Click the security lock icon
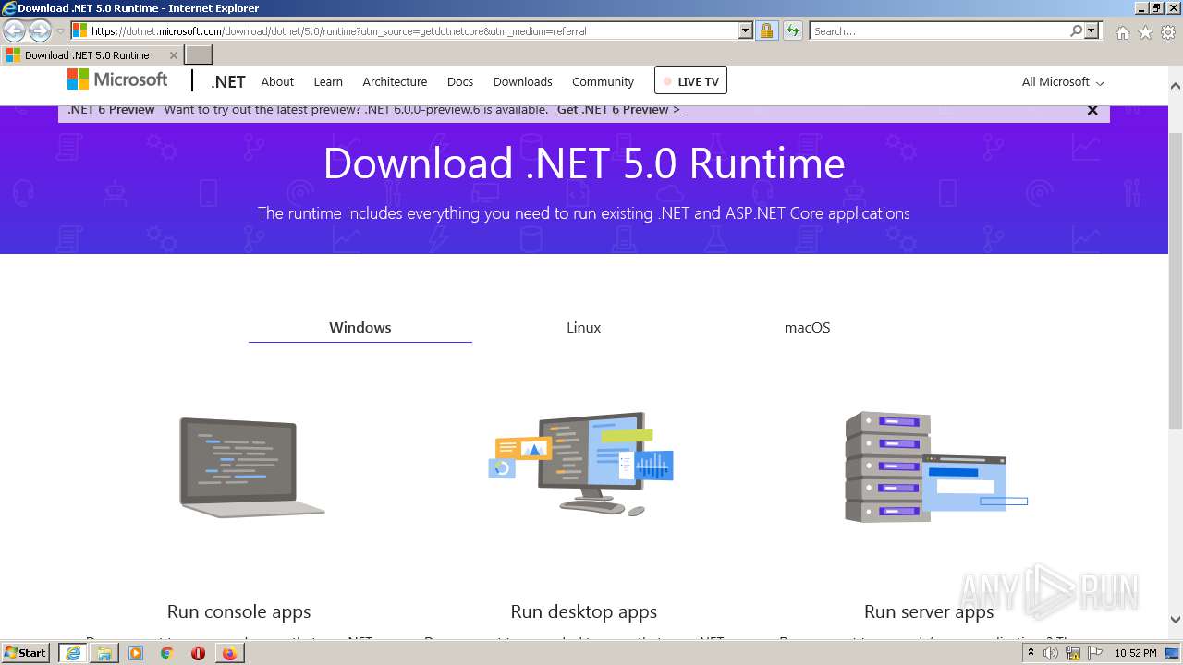 (766, 30)
